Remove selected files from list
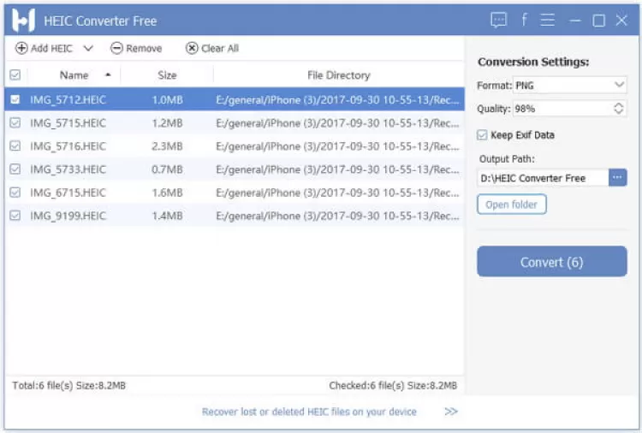642x433 pixels. click(x=136, y=49)
